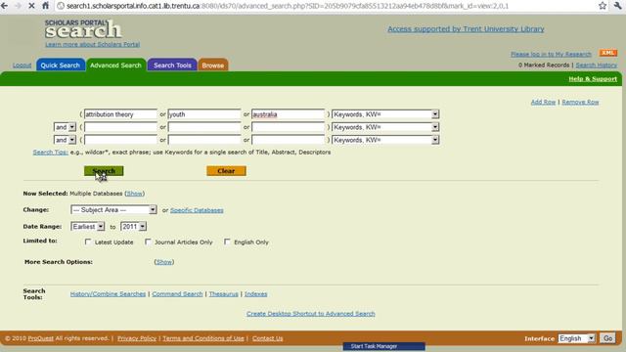Open Access supported by Trent University Library link
Image resolution: width=626 pixels, height=352 pixels.
pos(466,28)
